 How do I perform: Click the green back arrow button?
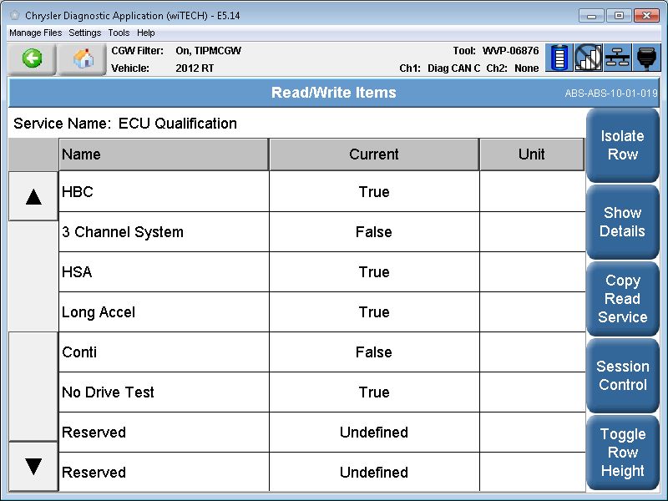coord(32,59)
